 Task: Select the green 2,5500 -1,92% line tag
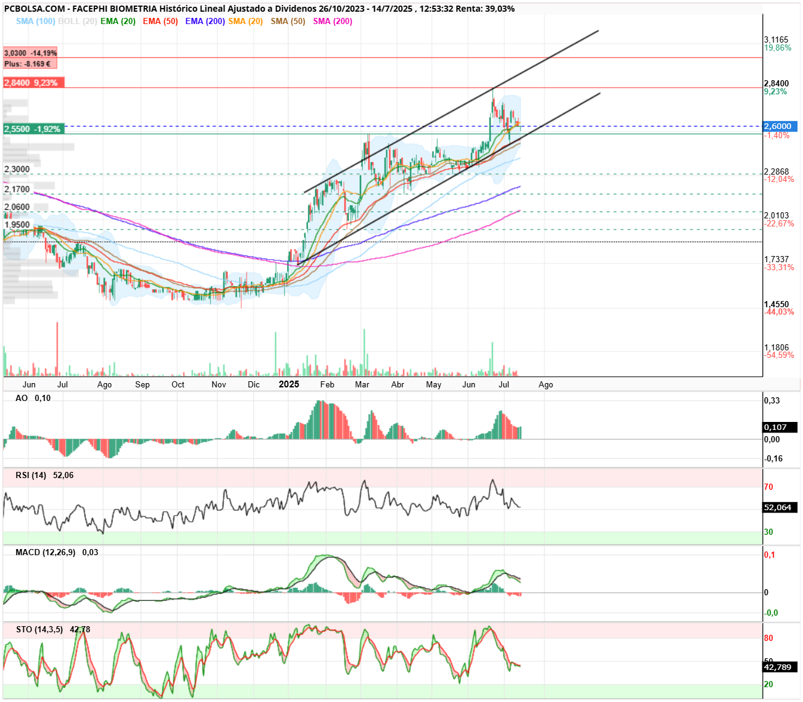click(33, 129)
